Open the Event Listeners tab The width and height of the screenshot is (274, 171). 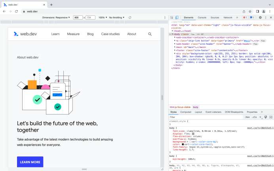click(213, 112)
